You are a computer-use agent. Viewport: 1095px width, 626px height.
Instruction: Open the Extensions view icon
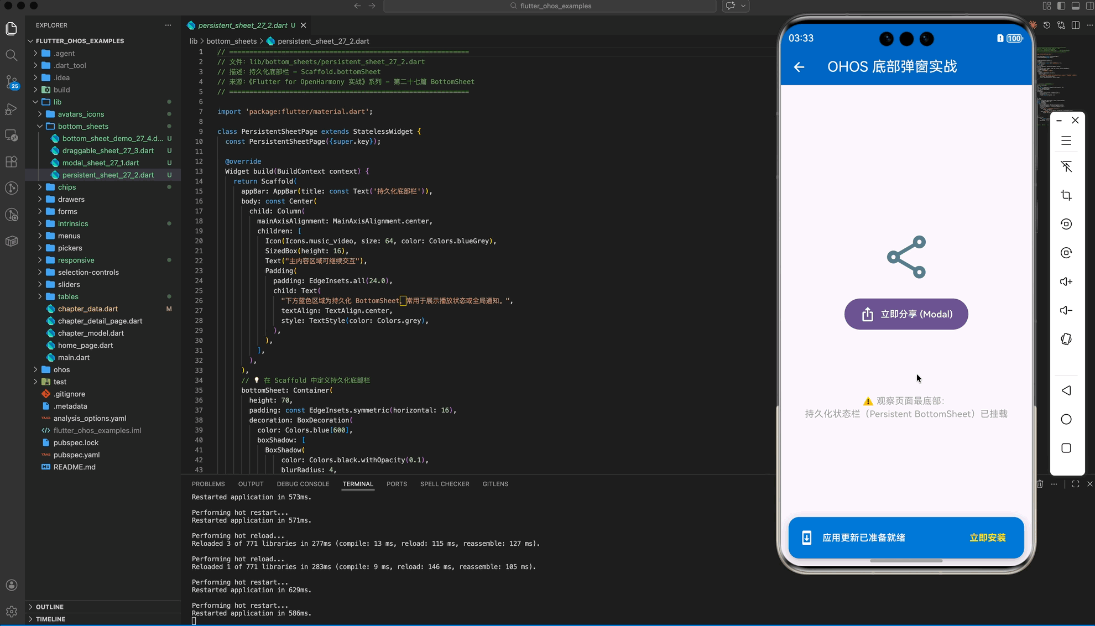[12, 162]
